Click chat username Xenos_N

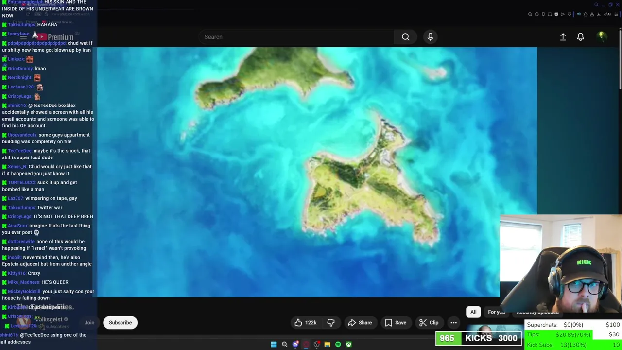(17, 167)
